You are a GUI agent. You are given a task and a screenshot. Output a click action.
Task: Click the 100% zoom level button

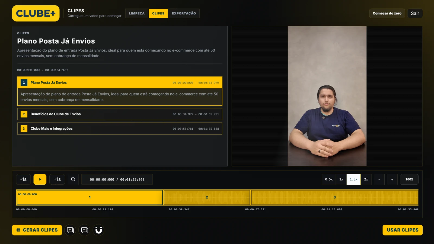click(x=409, y=179)
